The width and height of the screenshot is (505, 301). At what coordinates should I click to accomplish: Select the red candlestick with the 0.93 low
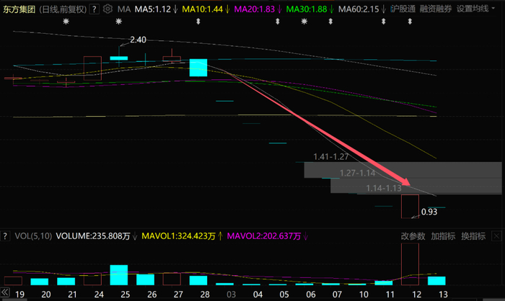click(x=410, y=205)
